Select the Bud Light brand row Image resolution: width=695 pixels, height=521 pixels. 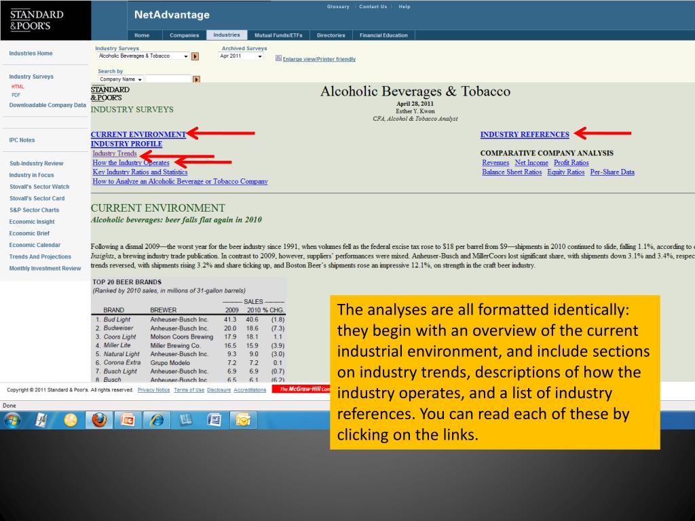coord(189,320)
